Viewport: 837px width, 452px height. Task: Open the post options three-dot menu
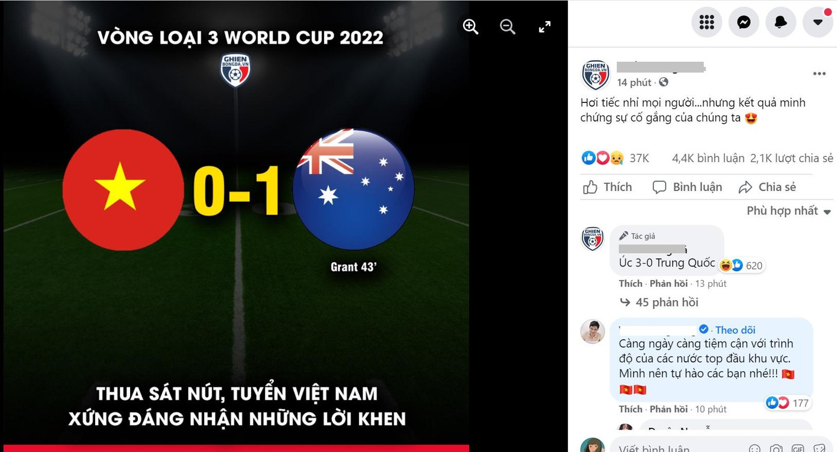[x=819, y=74]
